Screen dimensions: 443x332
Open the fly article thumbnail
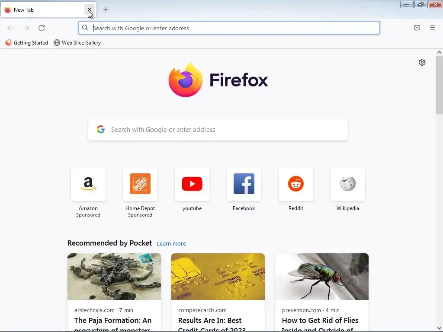322,277
